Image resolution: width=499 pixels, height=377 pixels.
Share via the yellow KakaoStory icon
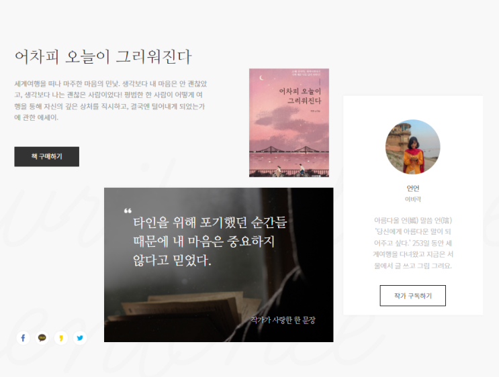click(61, 337)
